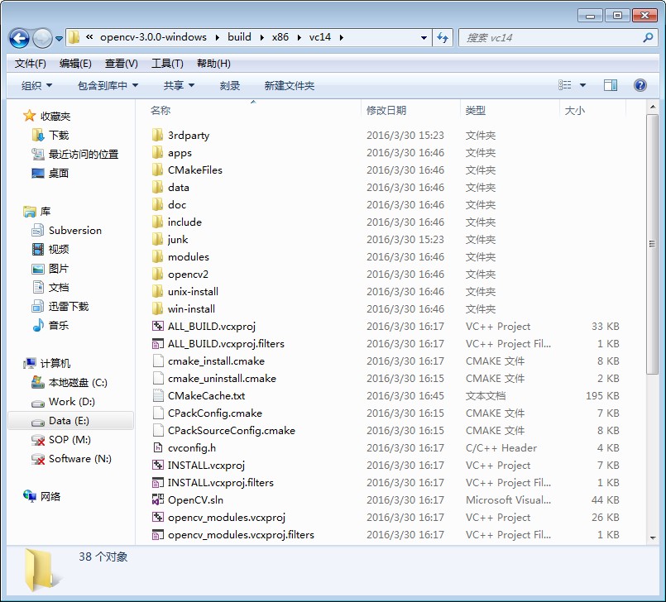Click the include folder icon
This screenshot has height=602, width=666.
tap(157, 222)
